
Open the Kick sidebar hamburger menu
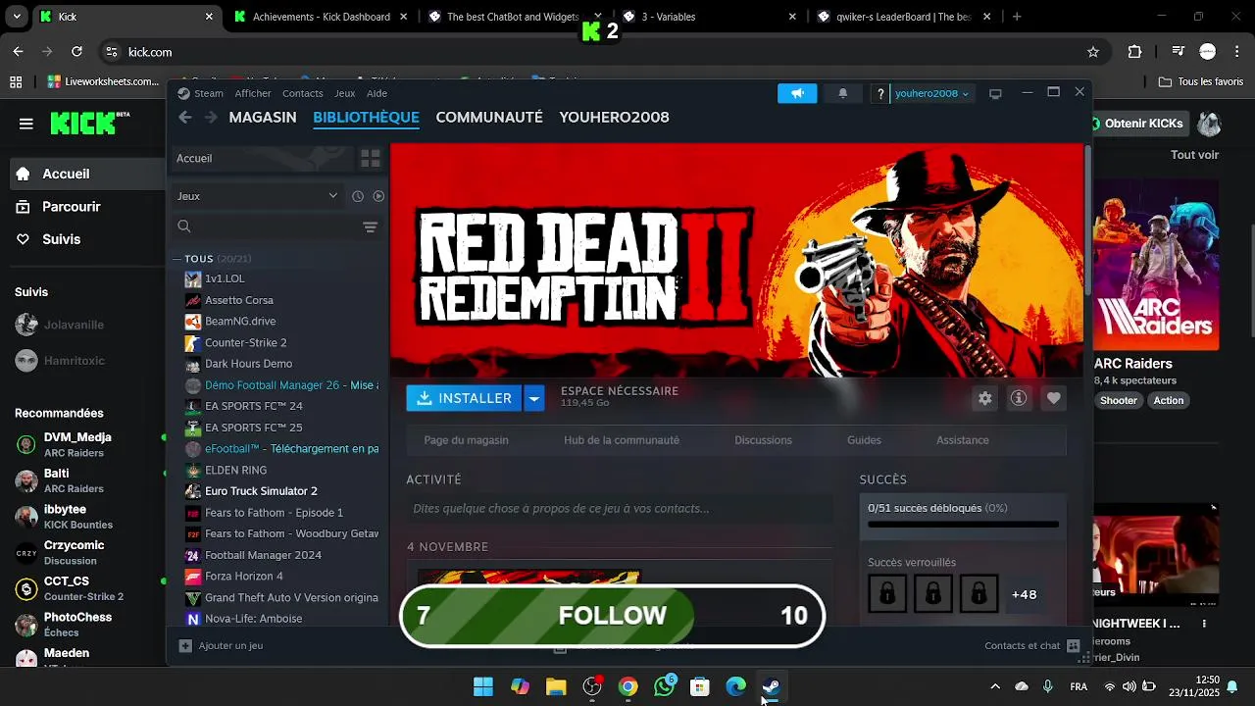coord(26,124)
